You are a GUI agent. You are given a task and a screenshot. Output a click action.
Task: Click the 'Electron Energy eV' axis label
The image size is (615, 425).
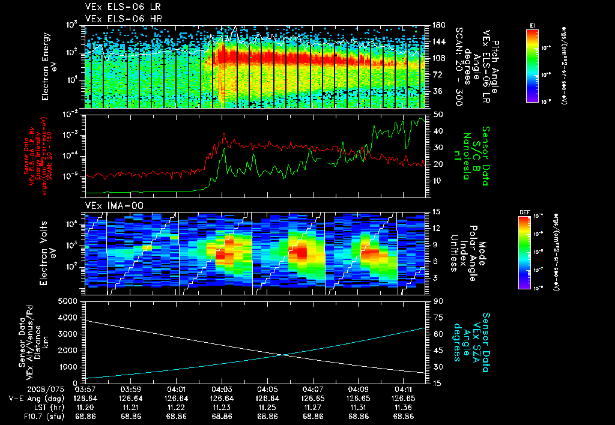[49, 67]
